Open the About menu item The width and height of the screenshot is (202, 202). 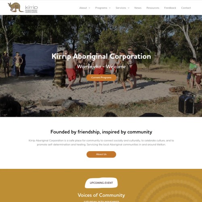83,8
